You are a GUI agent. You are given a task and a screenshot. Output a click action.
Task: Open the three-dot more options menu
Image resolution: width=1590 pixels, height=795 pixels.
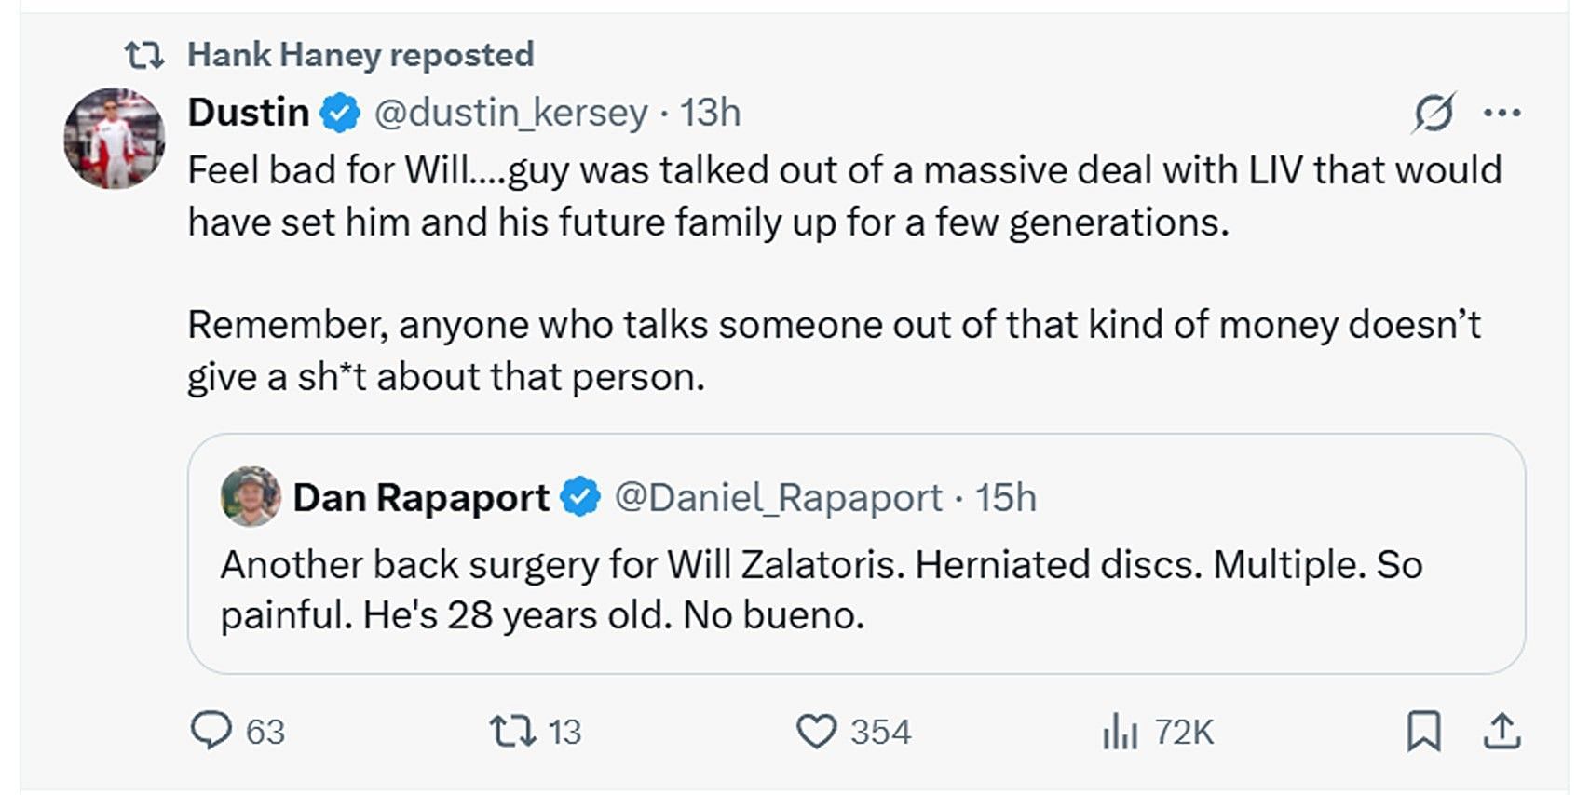click(x=1502, y=114)
